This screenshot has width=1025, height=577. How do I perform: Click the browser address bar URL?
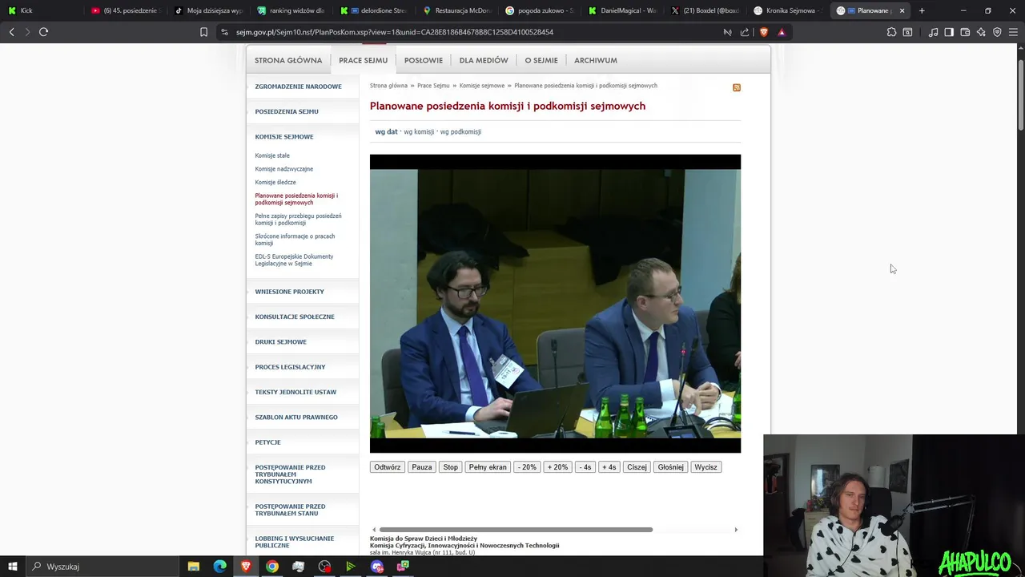(x=395, y=32)
